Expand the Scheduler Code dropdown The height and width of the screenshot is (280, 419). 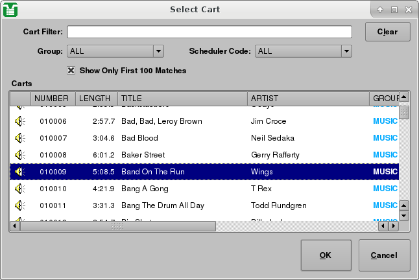(x=303, y=51)
